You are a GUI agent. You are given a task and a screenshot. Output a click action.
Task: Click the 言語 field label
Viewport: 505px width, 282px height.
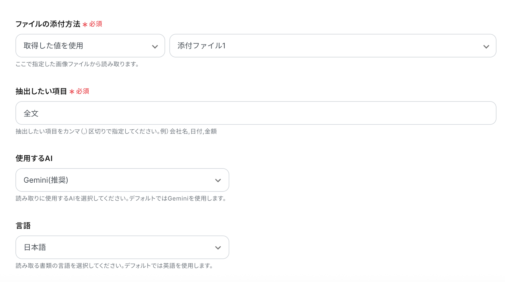click(23, 226)
